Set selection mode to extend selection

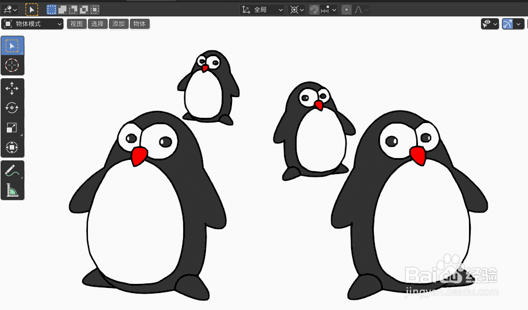point(62,10)
